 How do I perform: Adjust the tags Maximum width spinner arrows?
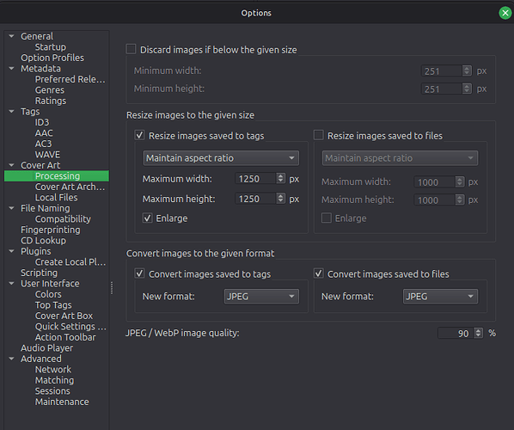280,178
